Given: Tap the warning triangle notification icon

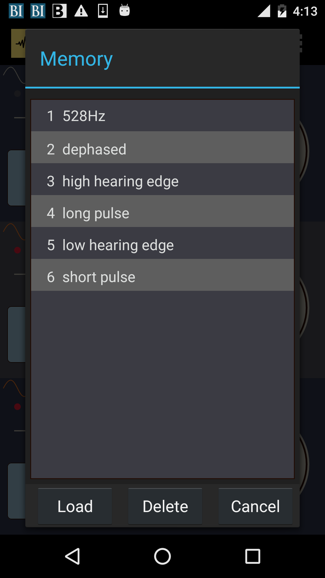Looking at the screenshot, I should point(81,11).
